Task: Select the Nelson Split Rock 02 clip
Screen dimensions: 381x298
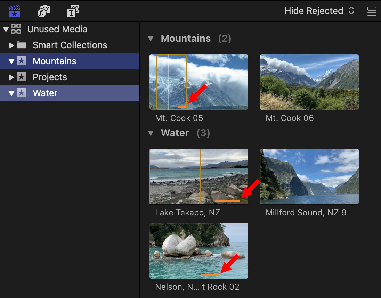Action: click(x=198, y=250)
